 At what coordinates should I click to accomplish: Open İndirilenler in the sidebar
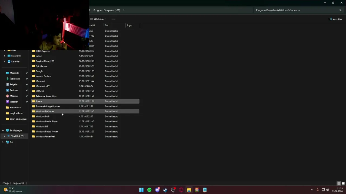pos(15,79)
